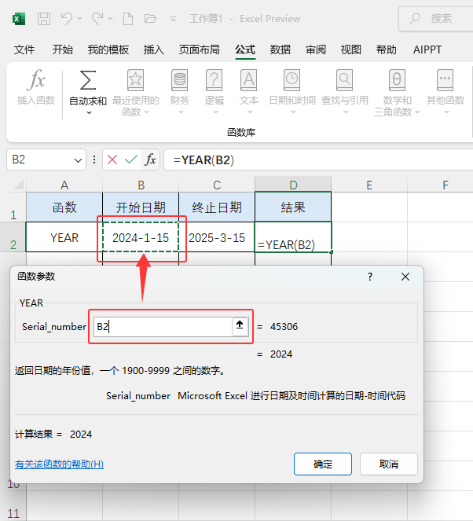Switch to the AIPPT tab
473x521 pixels.
tap(427, 50)
